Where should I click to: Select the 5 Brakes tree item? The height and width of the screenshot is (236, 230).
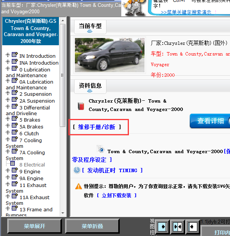pyautogui.click(x=30, y=120)
